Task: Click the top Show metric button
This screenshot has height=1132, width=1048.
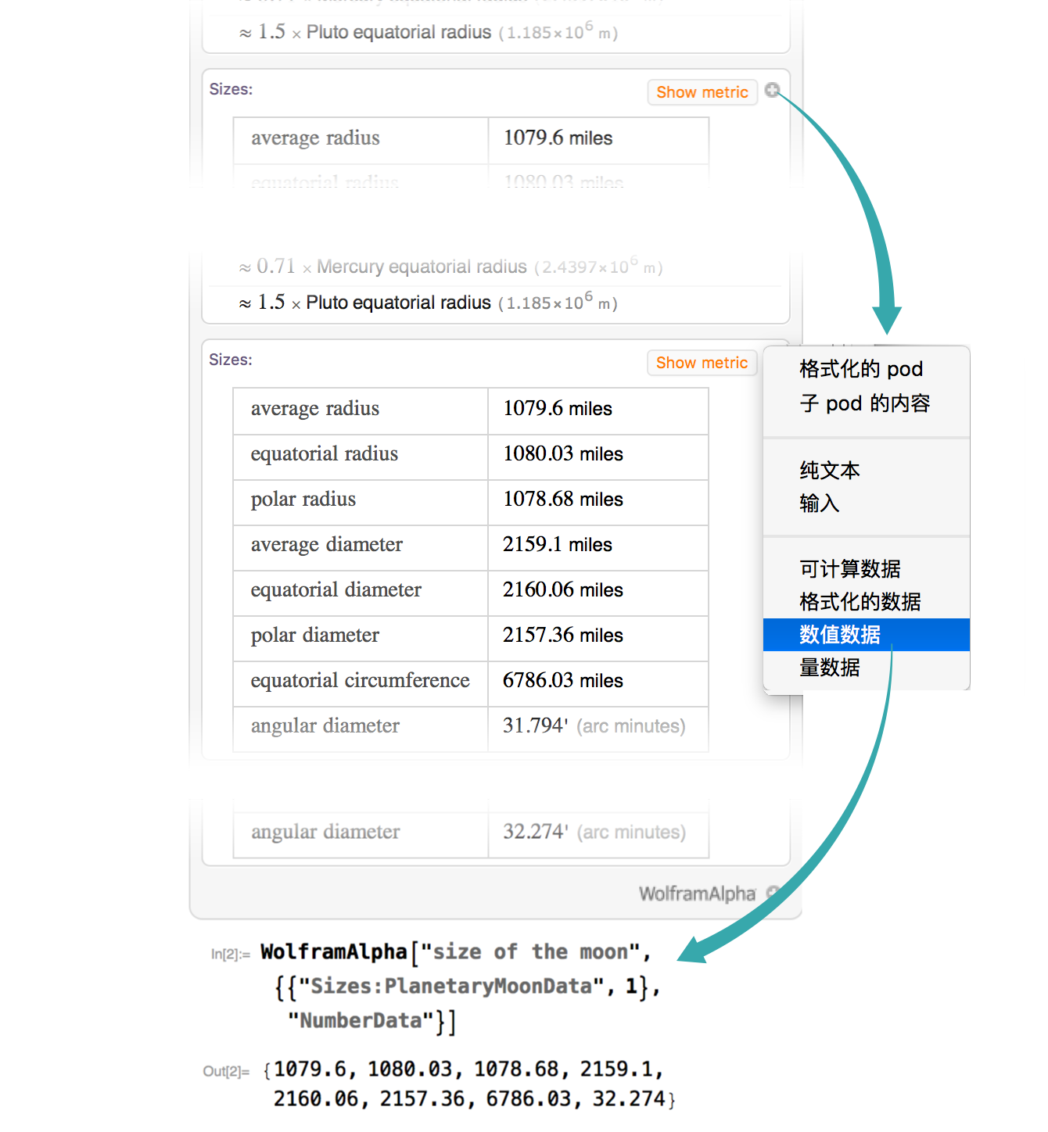Action: coord(702,92)
